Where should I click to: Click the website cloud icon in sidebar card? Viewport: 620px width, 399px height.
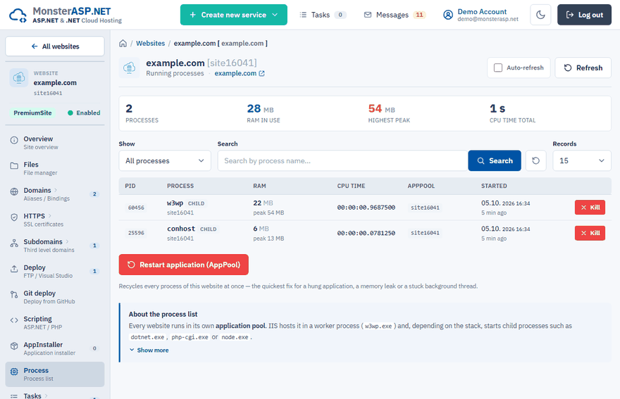[x=19, y=78]
